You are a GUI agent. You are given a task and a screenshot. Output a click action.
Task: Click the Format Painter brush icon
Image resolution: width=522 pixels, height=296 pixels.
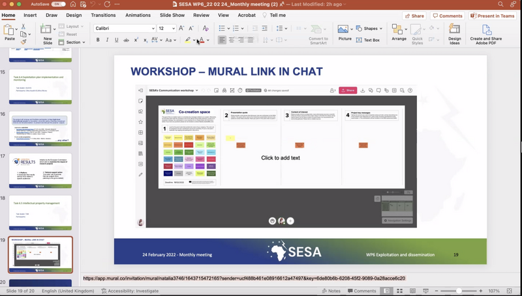click(23, 42)
